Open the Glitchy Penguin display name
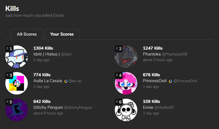219x129 pixels. 48,107
